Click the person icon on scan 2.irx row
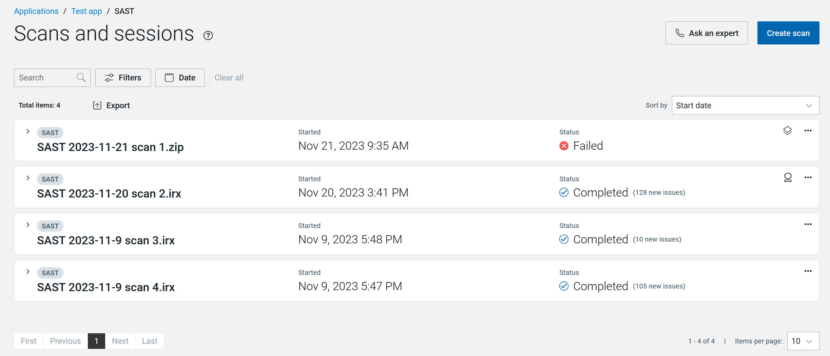 tap(788, 177)
